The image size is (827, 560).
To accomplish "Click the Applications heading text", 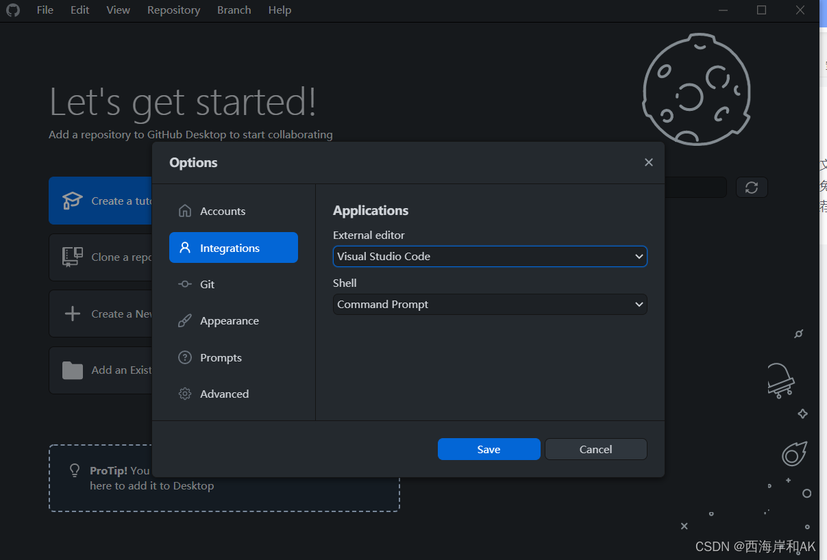I will tap(371, 211).
